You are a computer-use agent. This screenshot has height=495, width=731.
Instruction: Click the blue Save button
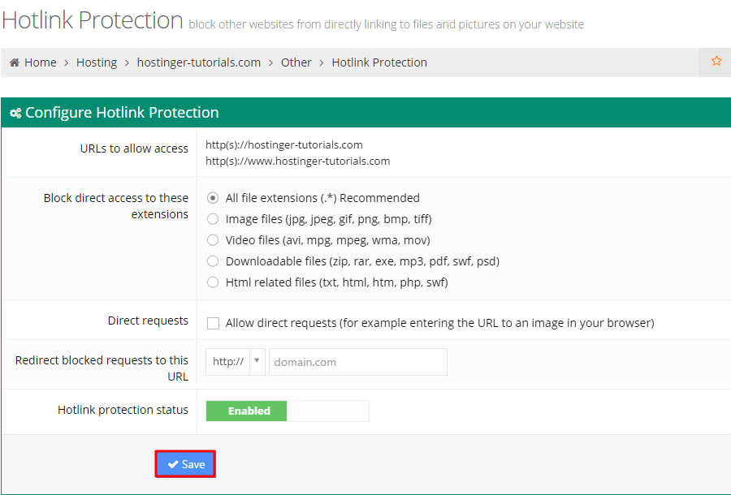pos(185,464)
